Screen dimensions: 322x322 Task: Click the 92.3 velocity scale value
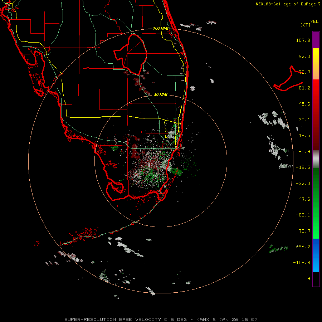[304, 56]
